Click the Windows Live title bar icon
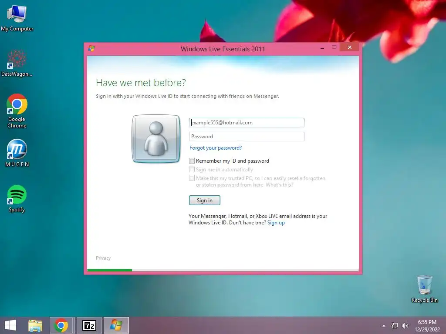This screenshot has width=446, height=334. click(91, 49)
